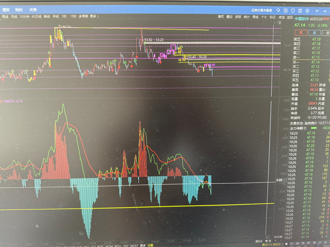Click 画线 drawing tools item
This screenshot has height=247, width=330.
click(x=255, y=17)
